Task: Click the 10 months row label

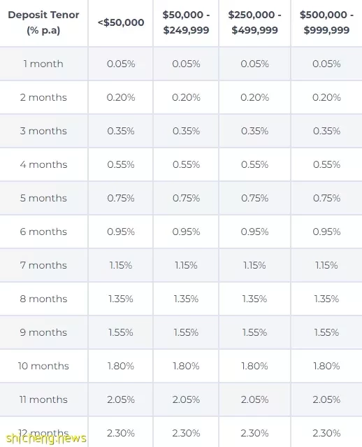Action: click(x=43, y=366)
